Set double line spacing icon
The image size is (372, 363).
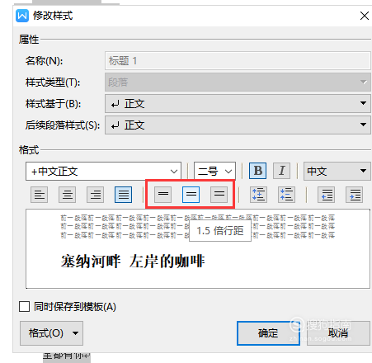pos(219,195)
